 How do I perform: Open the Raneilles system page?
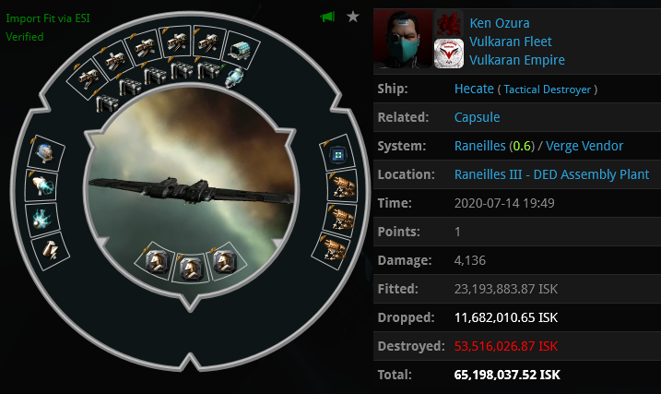[x=479, y=146]
